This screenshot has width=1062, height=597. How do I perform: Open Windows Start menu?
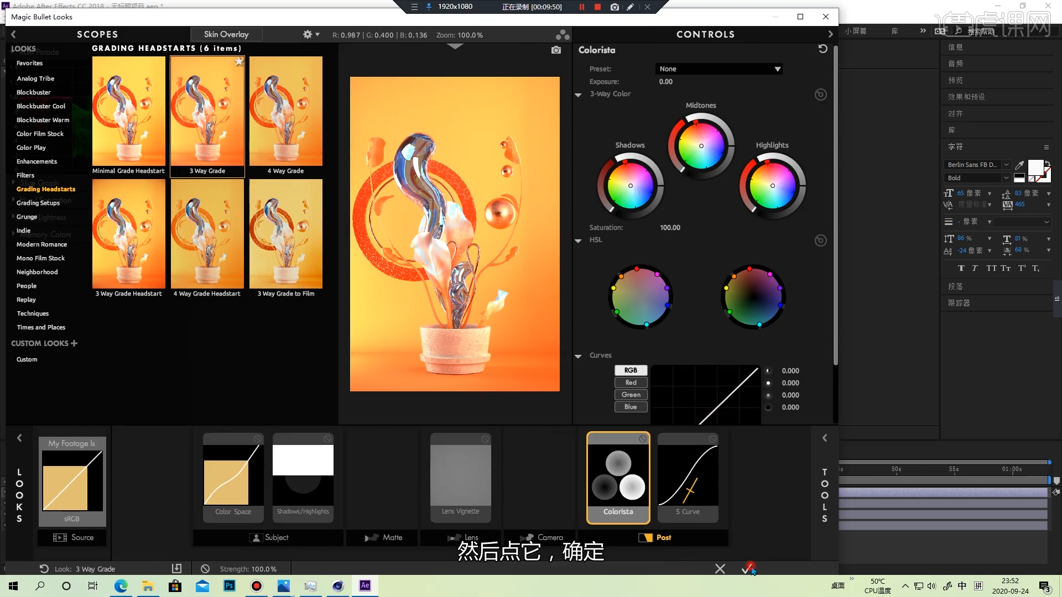click(x=13, y=585)
